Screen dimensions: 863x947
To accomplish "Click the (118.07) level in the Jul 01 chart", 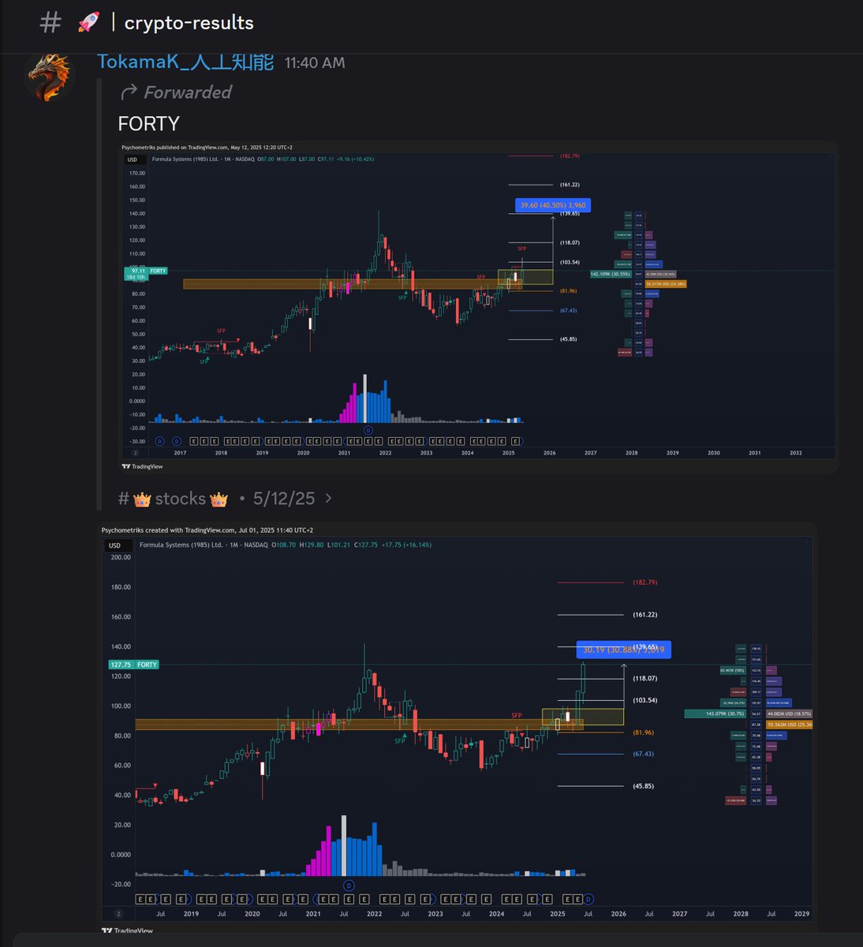I will [x=644, y=678].
